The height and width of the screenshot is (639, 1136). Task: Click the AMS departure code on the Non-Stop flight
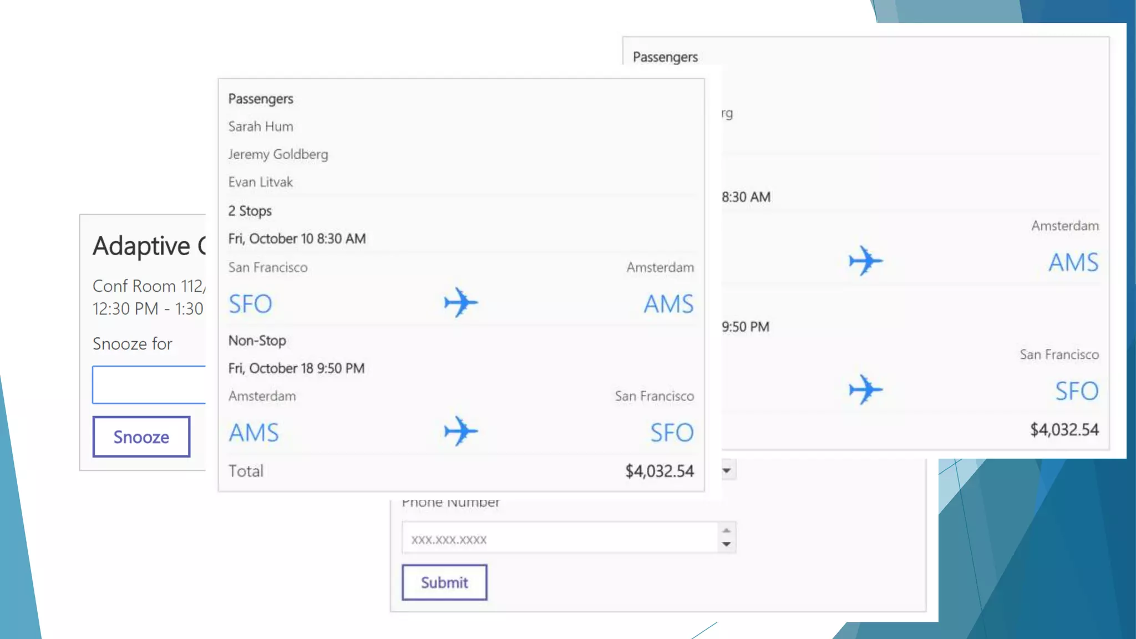(254, 433)
